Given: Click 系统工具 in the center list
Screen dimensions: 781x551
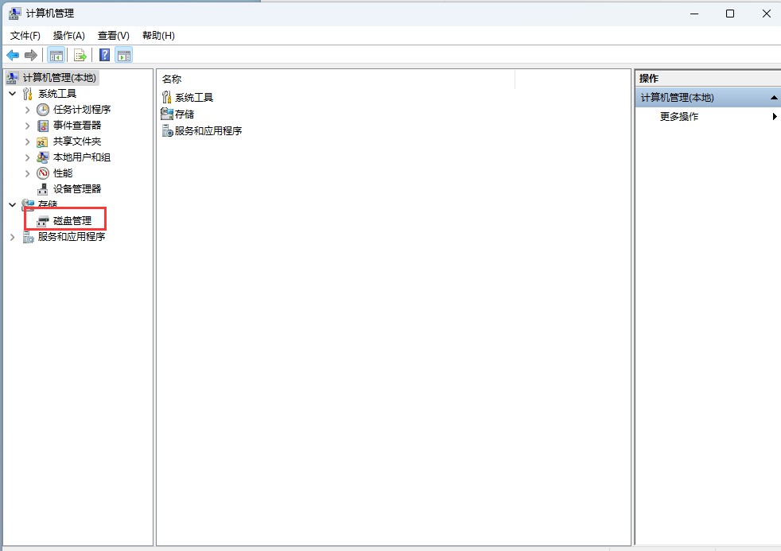Looking at the screenshot, I should (193, 97).
